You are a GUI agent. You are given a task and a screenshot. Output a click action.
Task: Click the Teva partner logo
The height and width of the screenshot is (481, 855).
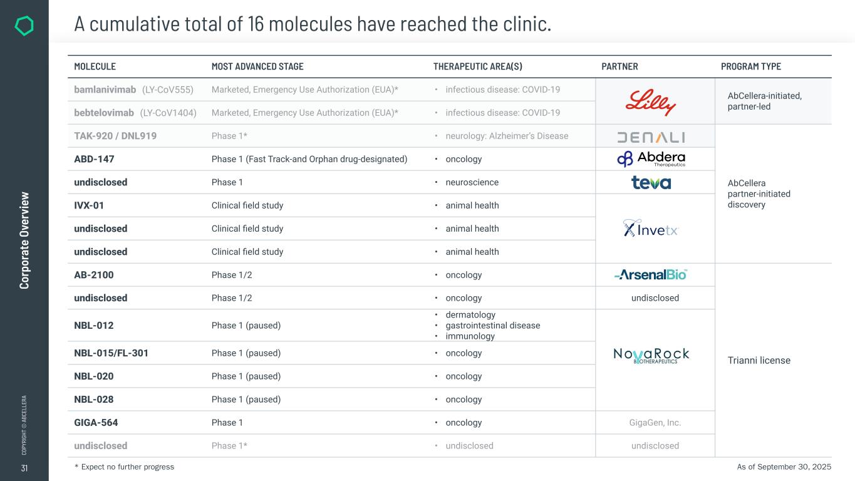[x=651, y=182]
